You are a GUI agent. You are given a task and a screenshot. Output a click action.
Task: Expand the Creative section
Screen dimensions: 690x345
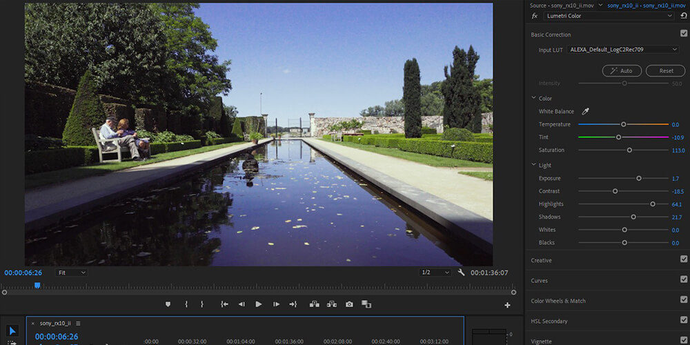click(x=541, y=261)
